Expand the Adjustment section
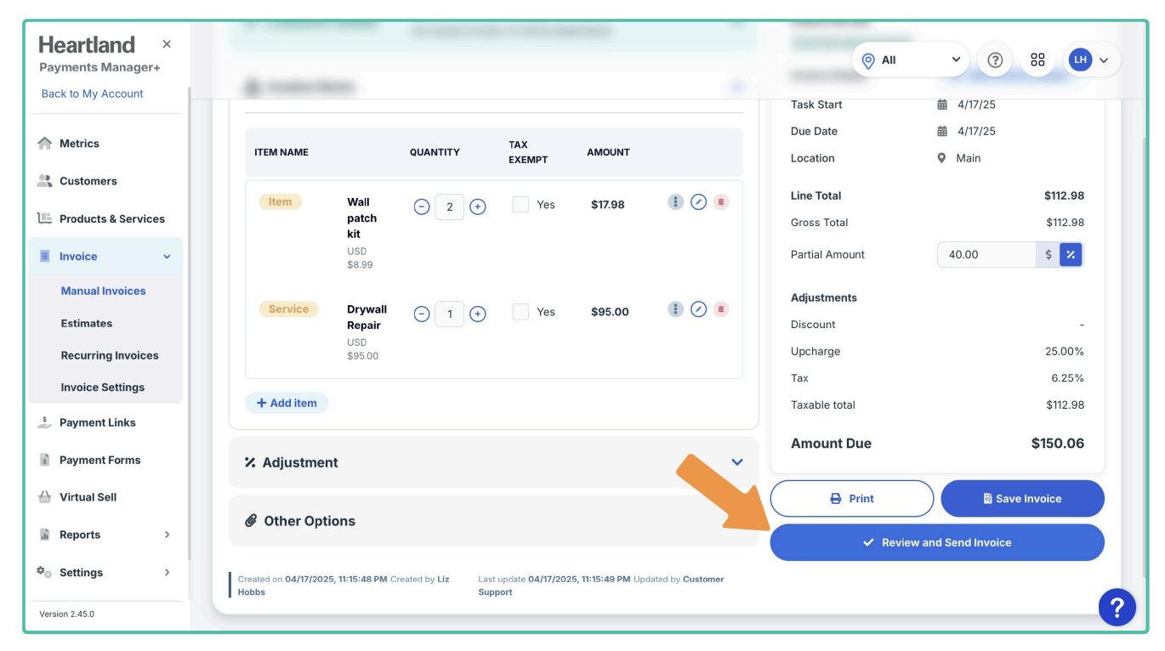 (736, 462)
